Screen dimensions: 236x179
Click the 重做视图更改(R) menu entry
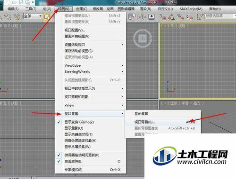click(91, 22)
